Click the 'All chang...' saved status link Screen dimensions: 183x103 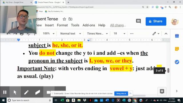tap(118, 25)
